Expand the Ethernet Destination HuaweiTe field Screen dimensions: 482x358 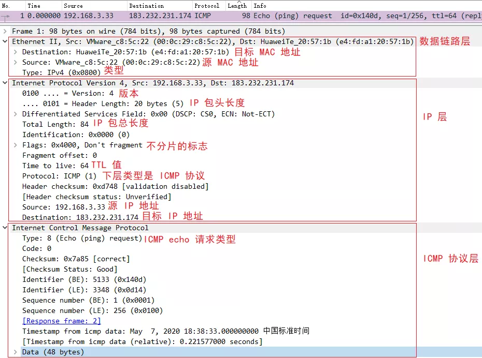click(15, 52)
